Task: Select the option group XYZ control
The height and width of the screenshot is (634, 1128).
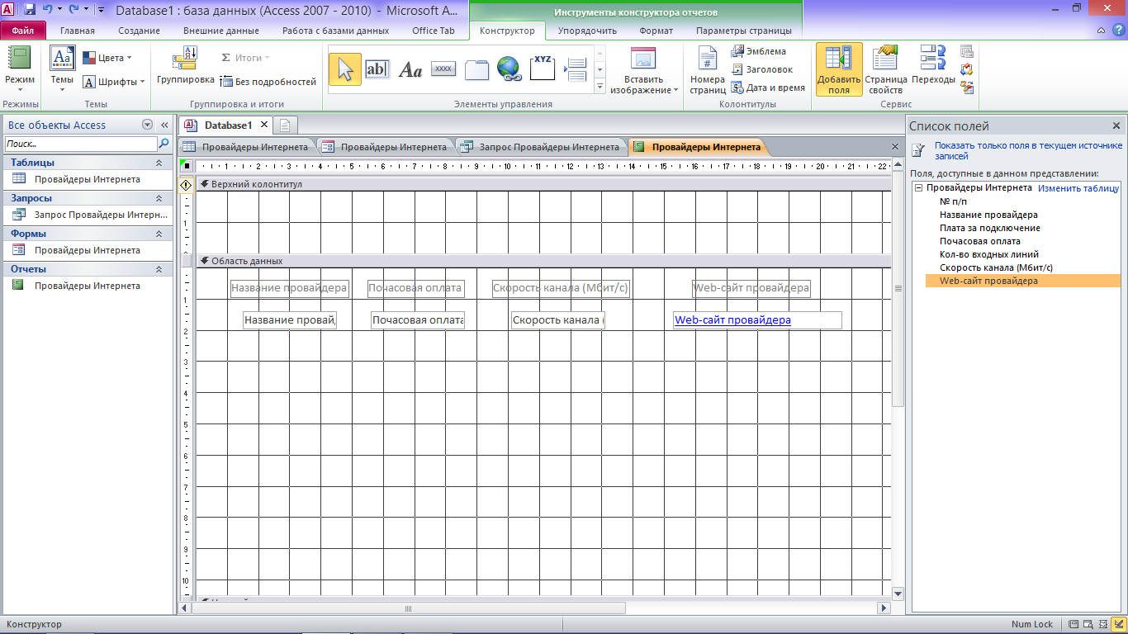Action: tap(543, 69)
